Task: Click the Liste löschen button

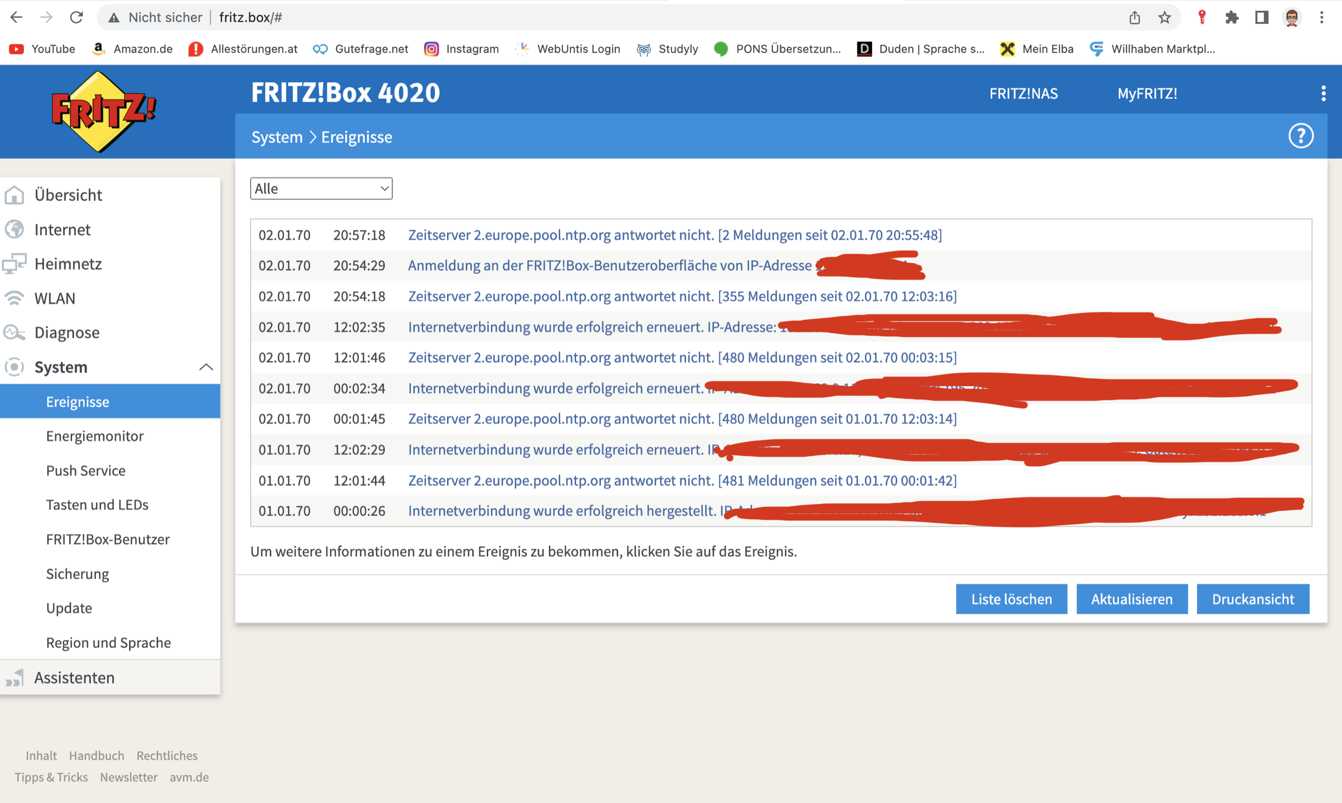Action: 1011,599
